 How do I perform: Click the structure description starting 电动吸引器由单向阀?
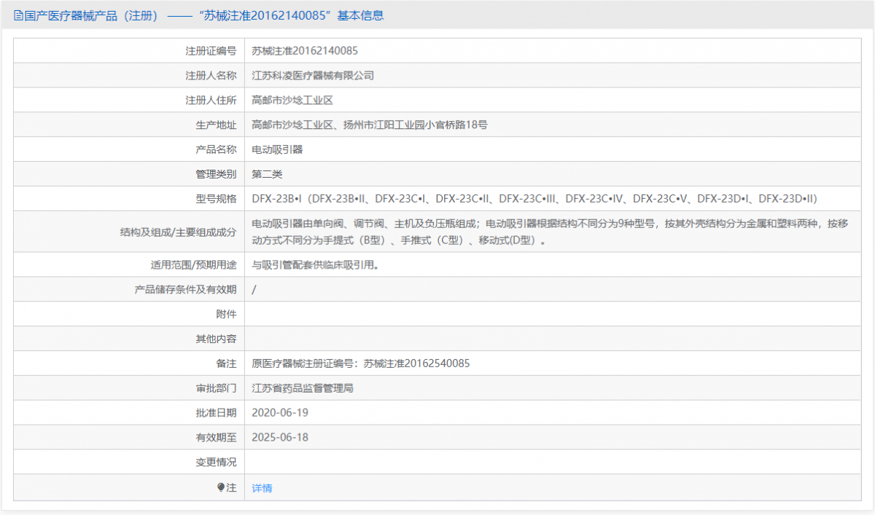click(x=551, y=232)
